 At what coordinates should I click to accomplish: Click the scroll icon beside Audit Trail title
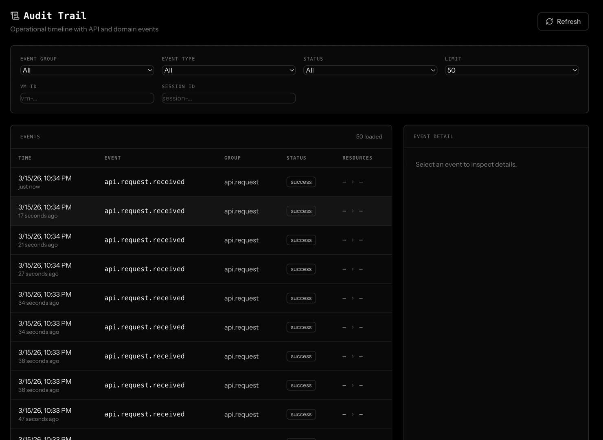(15, 15)
